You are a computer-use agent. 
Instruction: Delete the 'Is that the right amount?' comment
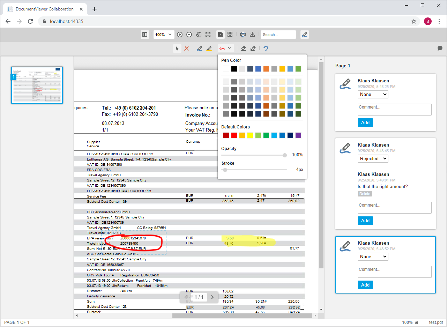[x=365, y=194]
